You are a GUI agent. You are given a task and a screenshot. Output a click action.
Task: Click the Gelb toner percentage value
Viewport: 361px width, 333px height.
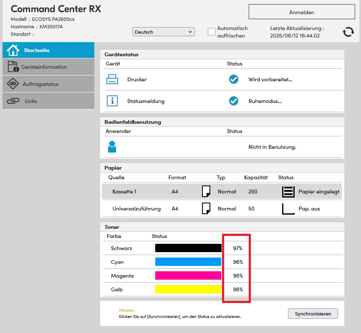point(238,290)
